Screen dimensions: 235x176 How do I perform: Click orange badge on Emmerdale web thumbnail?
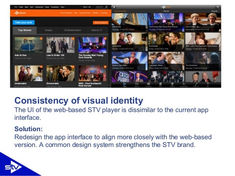click(73, 67)
